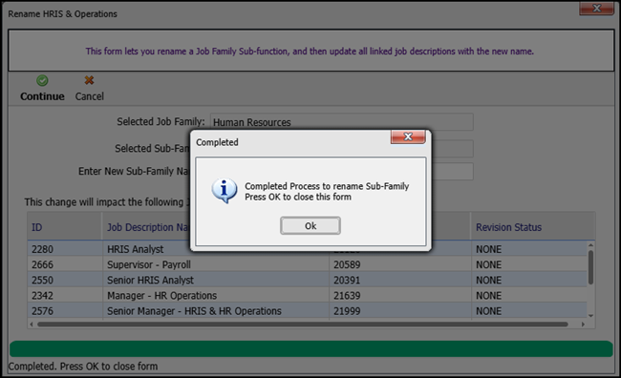Click the Ok button in Completed dialog
This screenshot has height=378, width=621.
[x=310, y=225]
